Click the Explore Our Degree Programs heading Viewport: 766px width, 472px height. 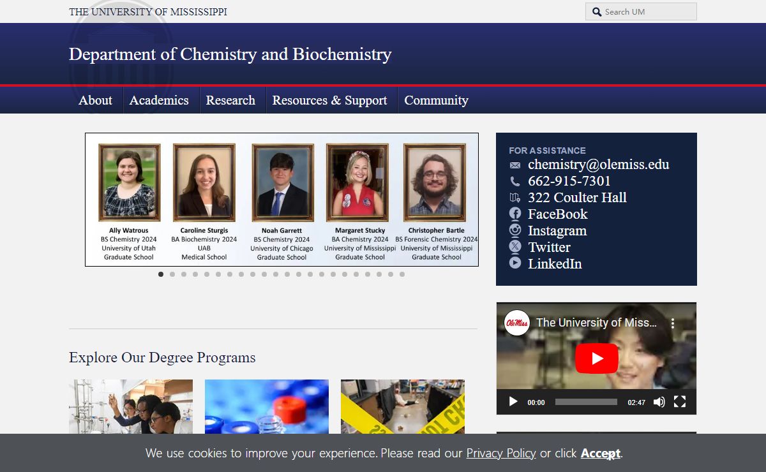click(162, 357)
